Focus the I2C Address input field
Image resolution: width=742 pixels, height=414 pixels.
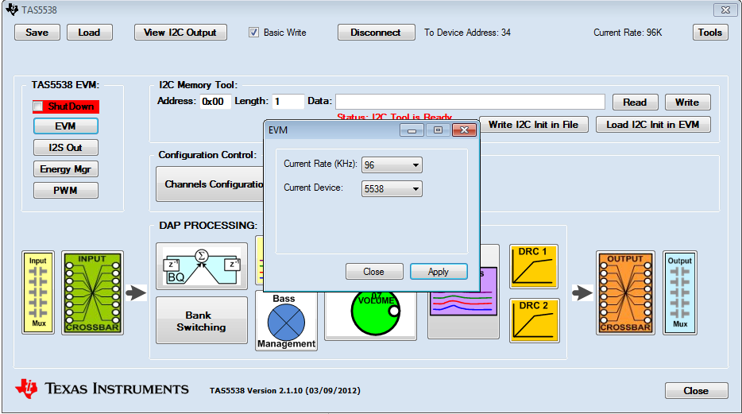215,102
